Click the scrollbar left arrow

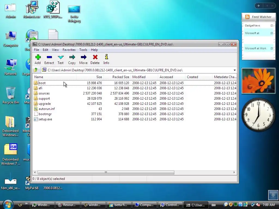pos(35,172)
